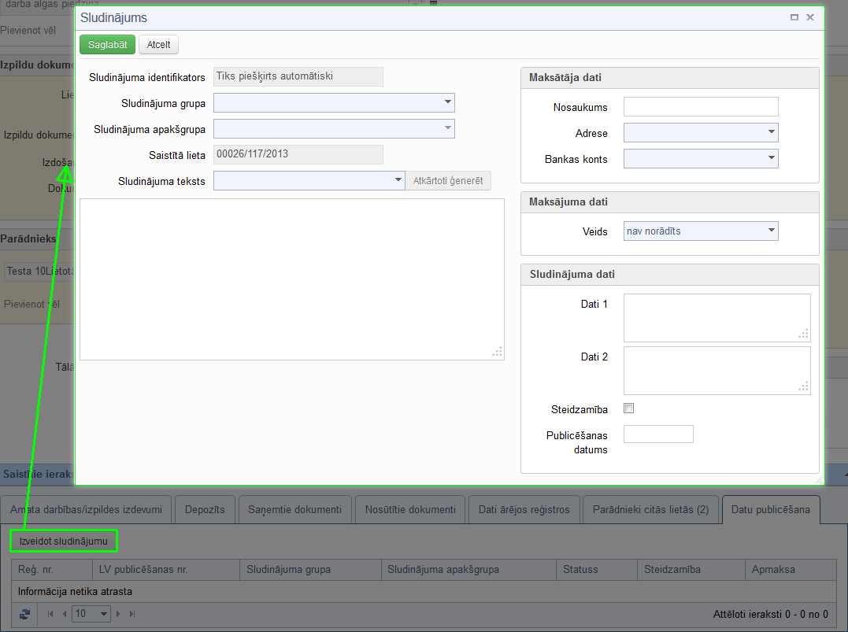Select the Dati ārējos reģistros tab
The image size is (848, 632).
point(524,510)
